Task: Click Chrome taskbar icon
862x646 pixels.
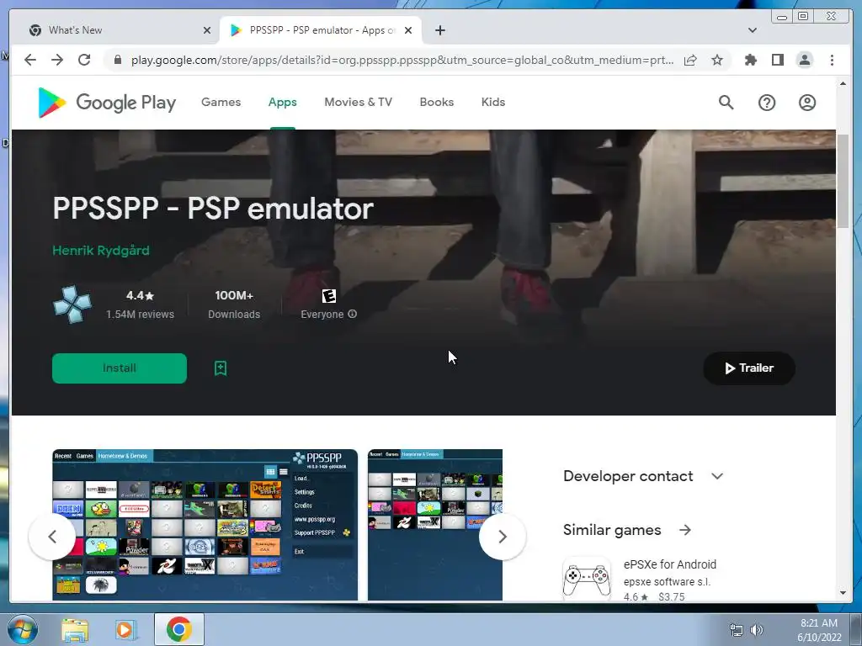Action: pyautogui.click(x=179, y=629)
